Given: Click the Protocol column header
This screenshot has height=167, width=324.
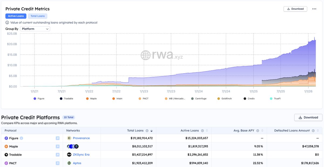Looking at the screenshot, I should coord(11,131).
